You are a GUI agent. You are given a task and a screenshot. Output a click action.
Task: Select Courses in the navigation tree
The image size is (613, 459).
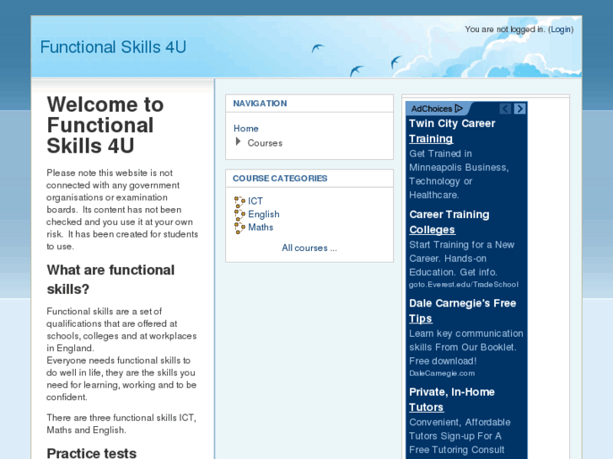pos(265,143)
